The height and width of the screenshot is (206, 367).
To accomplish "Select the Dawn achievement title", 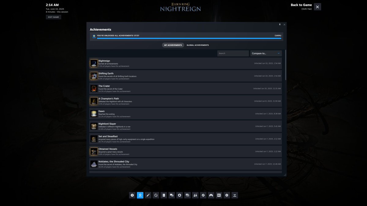I will [x=102, y=111].
